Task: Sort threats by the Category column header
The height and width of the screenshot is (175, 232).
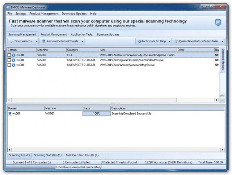Action: click(x=82, y=50)
